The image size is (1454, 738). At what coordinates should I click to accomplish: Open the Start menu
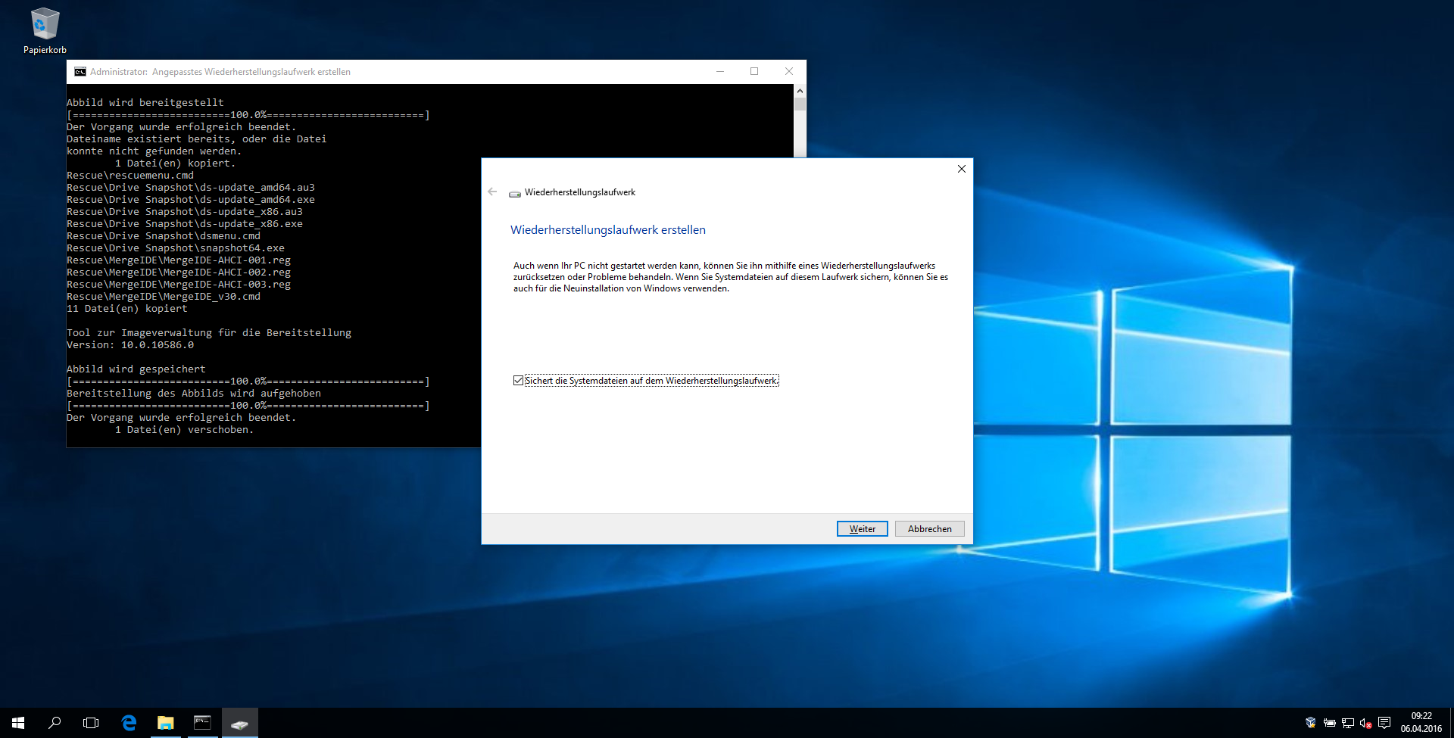coord(18,723)
